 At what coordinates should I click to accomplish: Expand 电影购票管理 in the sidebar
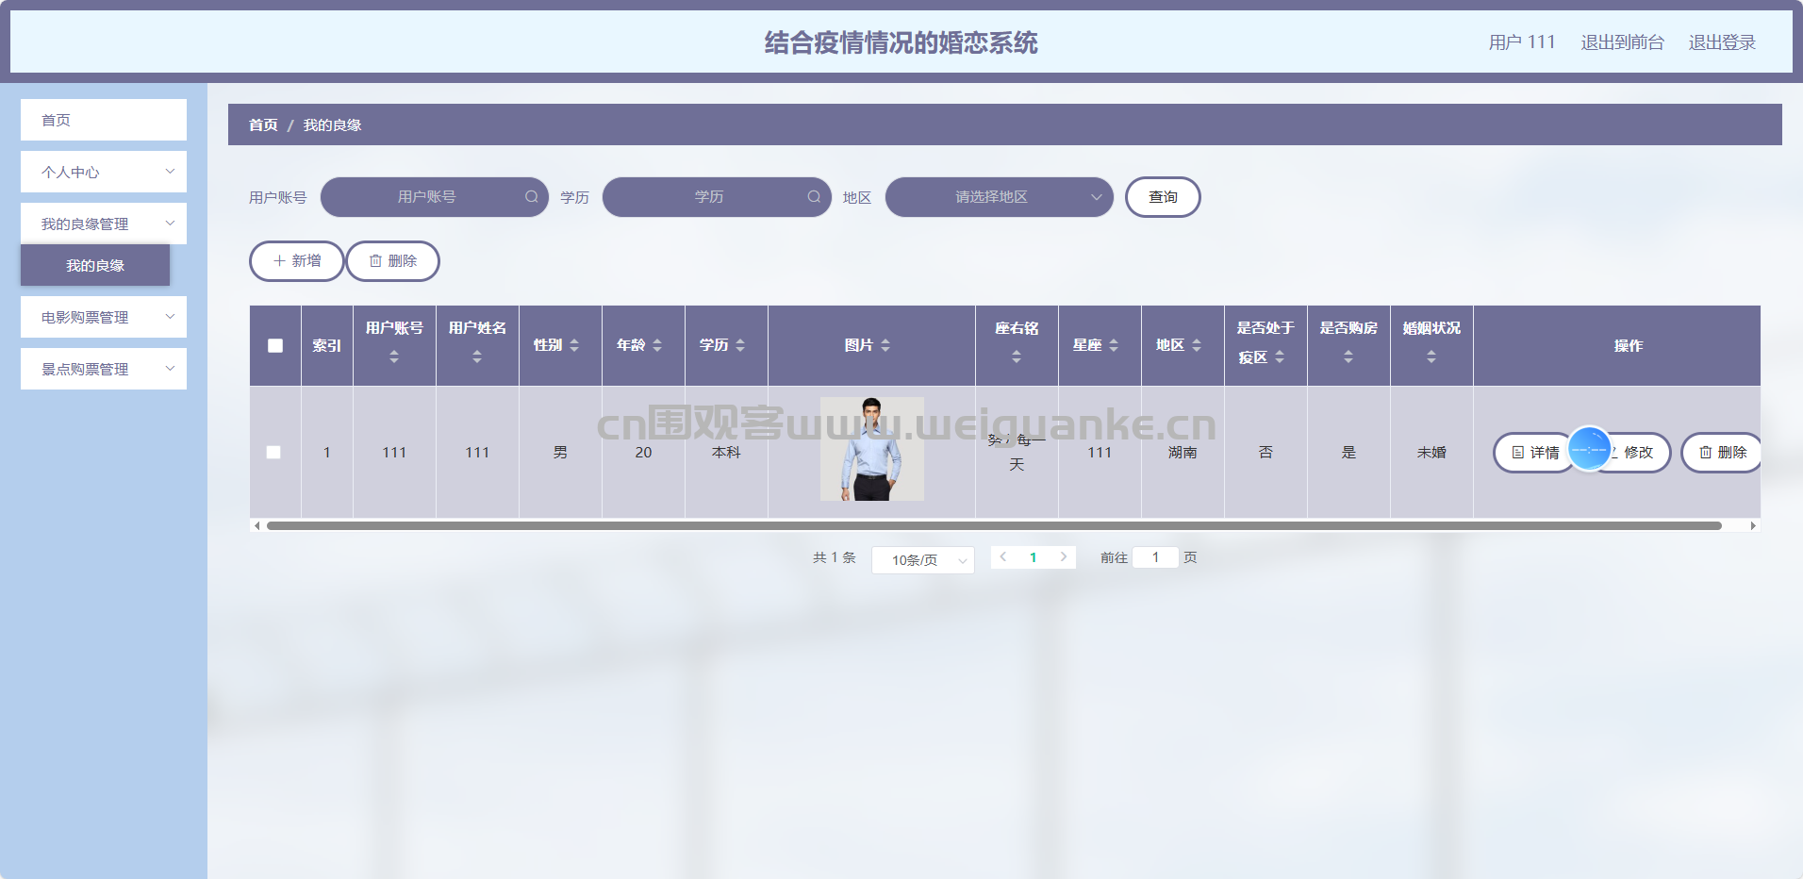click(x=104, y=317)
